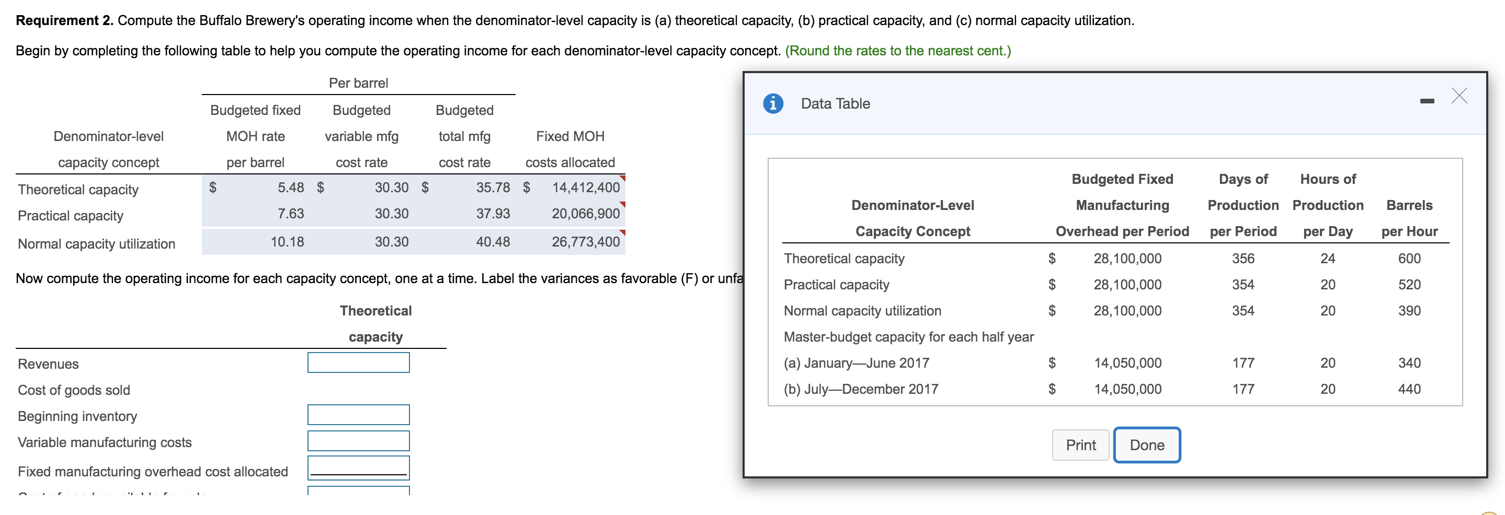This screenshot has height=515, width=1505.
Task: Click the Requirement 2 heading text
Action: coord(64,20)
